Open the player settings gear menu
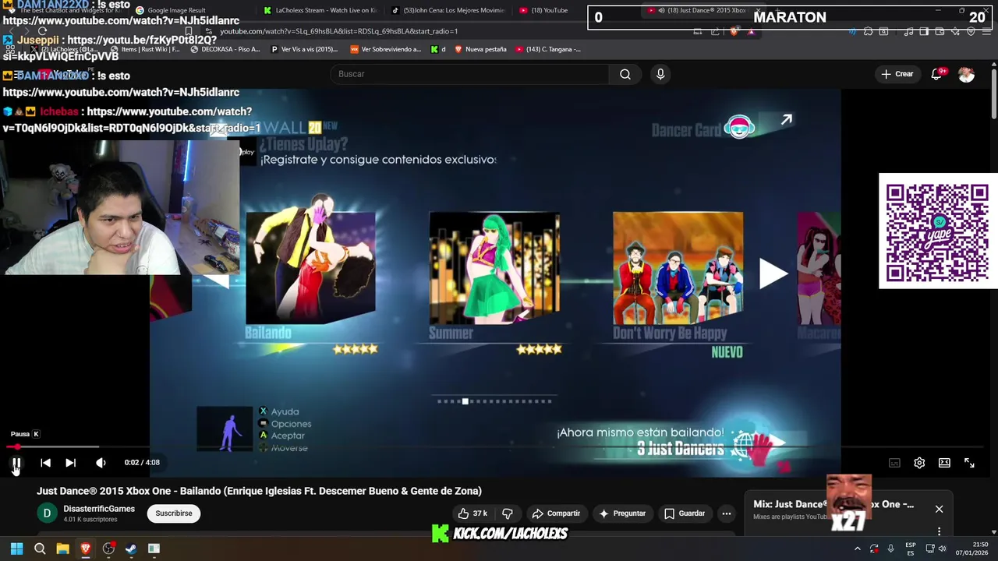 (x=919, y=463)
